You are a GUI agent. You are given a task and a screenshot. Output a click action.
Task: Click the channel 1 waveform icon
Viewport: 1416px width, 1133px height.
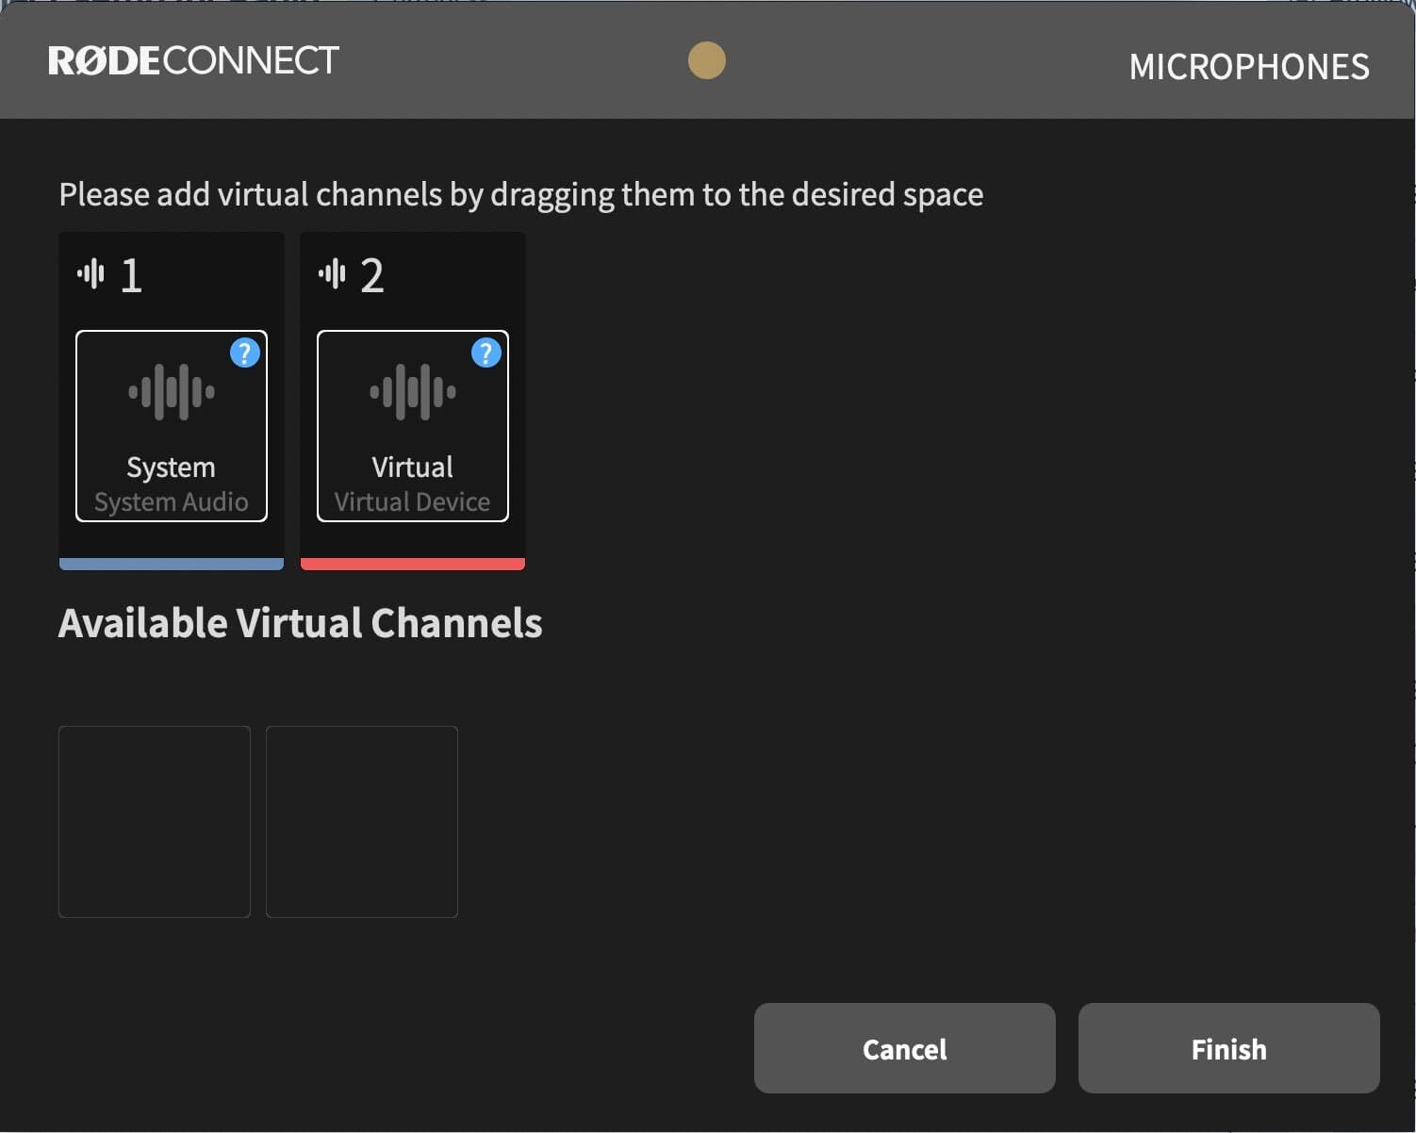coord(91,273)
